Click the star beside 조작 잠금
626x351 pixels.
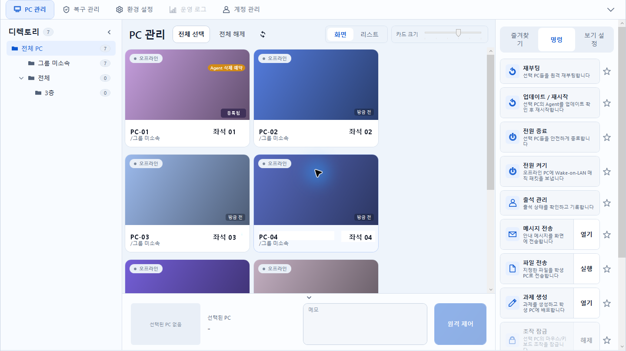click(607, 340)
